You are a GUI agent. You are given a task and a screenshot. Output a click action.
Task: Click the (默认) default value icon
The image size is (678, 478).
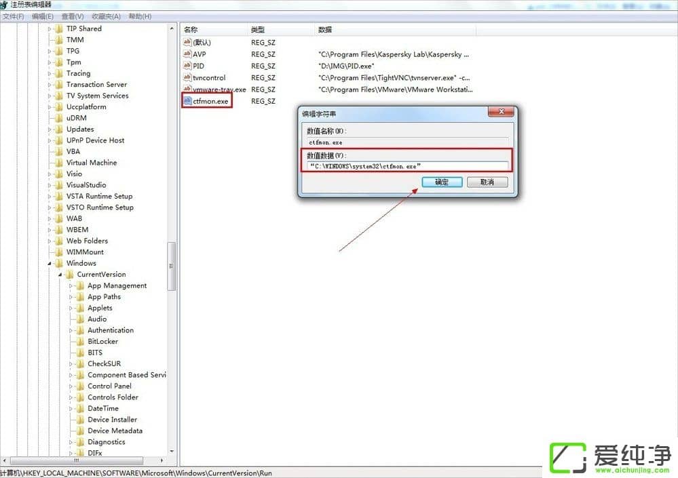187,42
